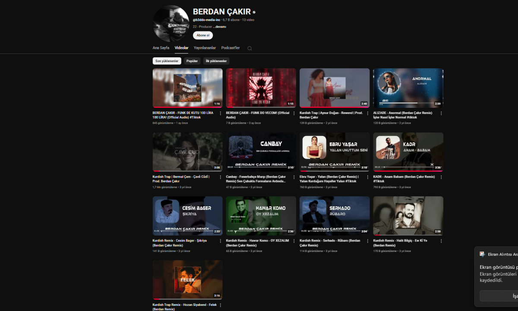518x311 pixels.
Task: Open the three-dot menu for Ebru Yaşar - Yalan video
Action: point(368,177)
